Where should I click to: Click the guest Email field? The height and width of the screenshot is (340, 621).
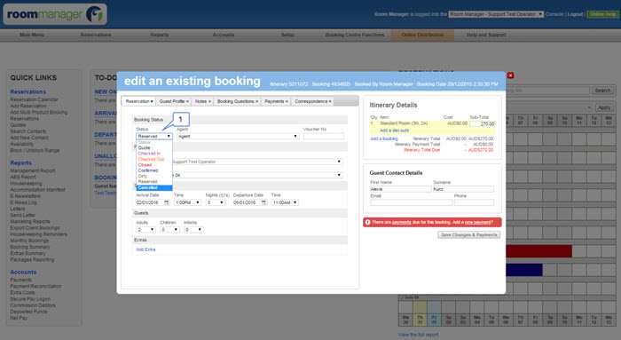[x=411, y=202]
